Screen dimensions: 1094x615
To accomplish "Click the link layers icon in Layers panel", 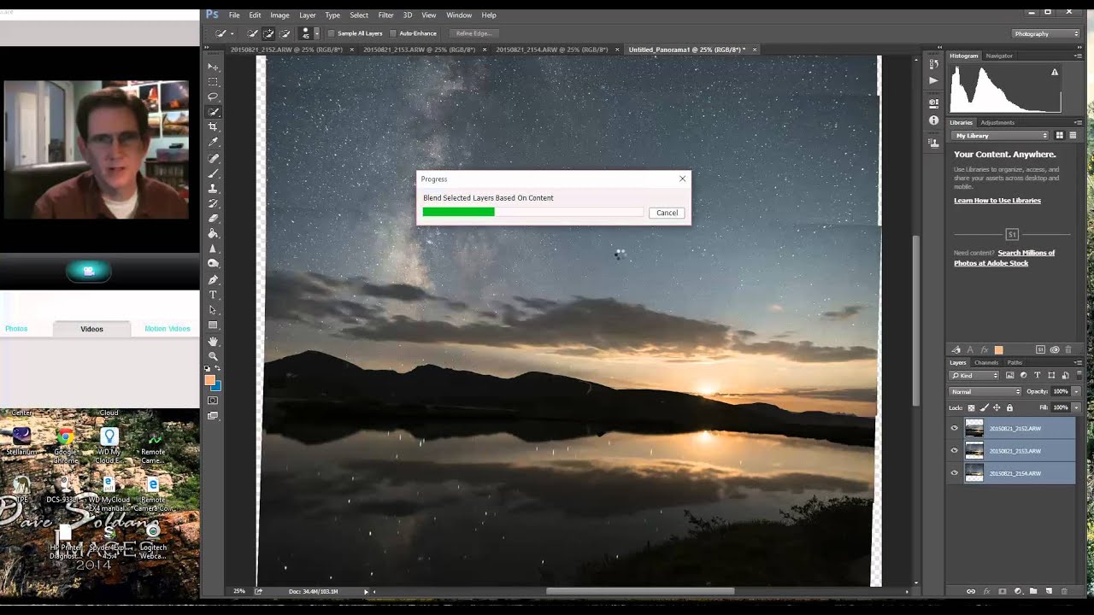I will [x=971, y=591].
